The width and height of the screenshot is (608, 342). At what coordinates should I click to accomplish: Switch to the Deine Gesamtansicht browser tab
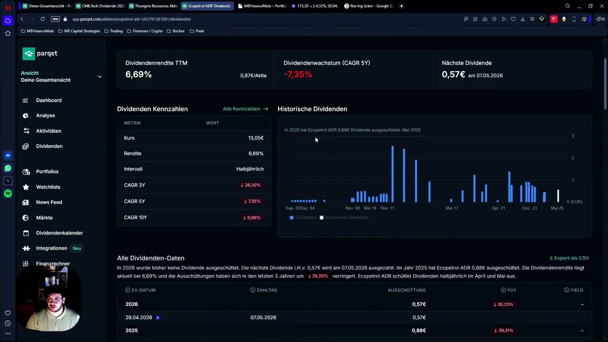pyautogui.click(x=47, y=6)
